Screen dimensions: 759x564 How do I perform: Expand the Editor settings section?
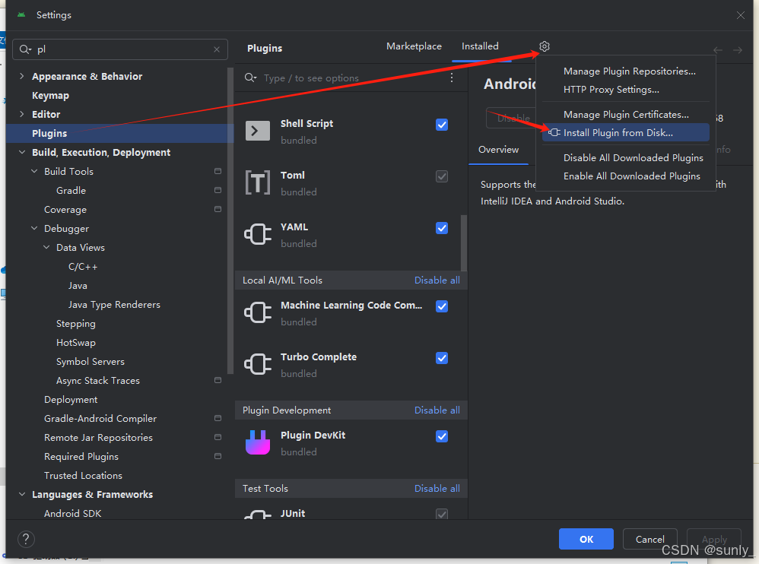(x=22, y=114)
